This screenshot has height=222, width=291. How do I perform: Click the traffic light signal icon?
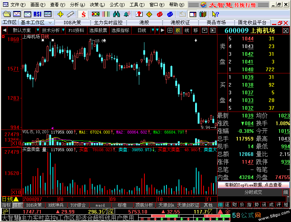96,14
